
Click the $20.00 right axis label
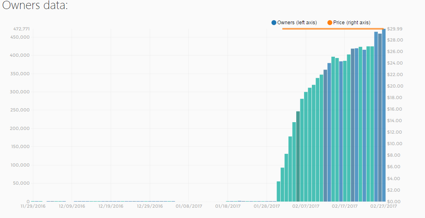pos(395,86)
